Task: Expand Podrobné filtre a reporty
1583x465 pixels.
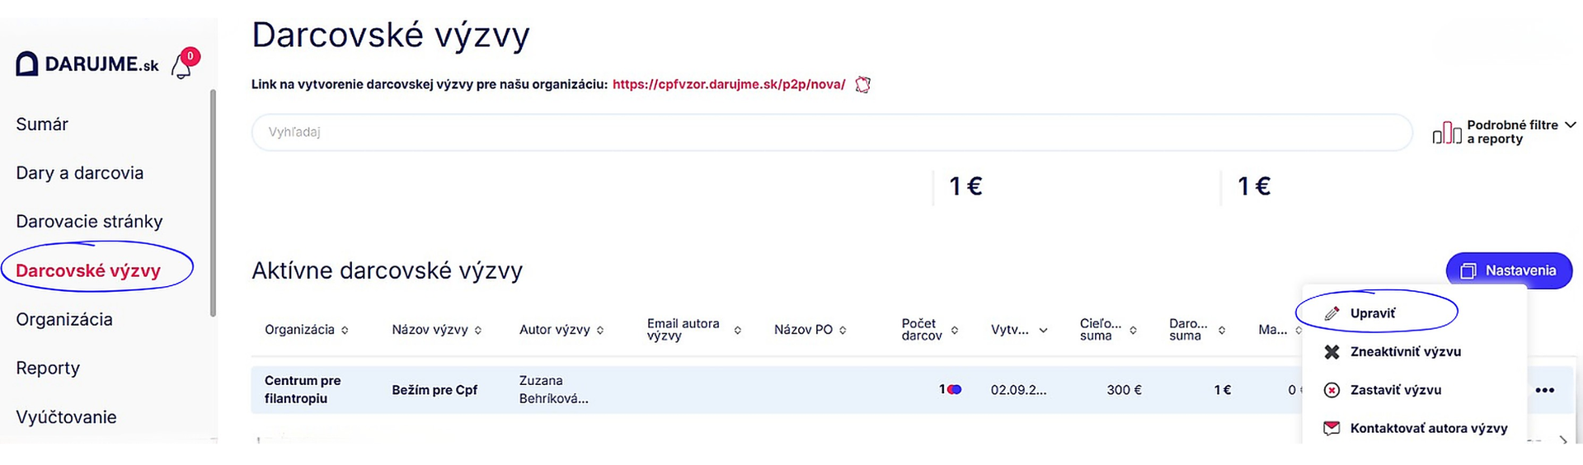Action: point(1505,132)
